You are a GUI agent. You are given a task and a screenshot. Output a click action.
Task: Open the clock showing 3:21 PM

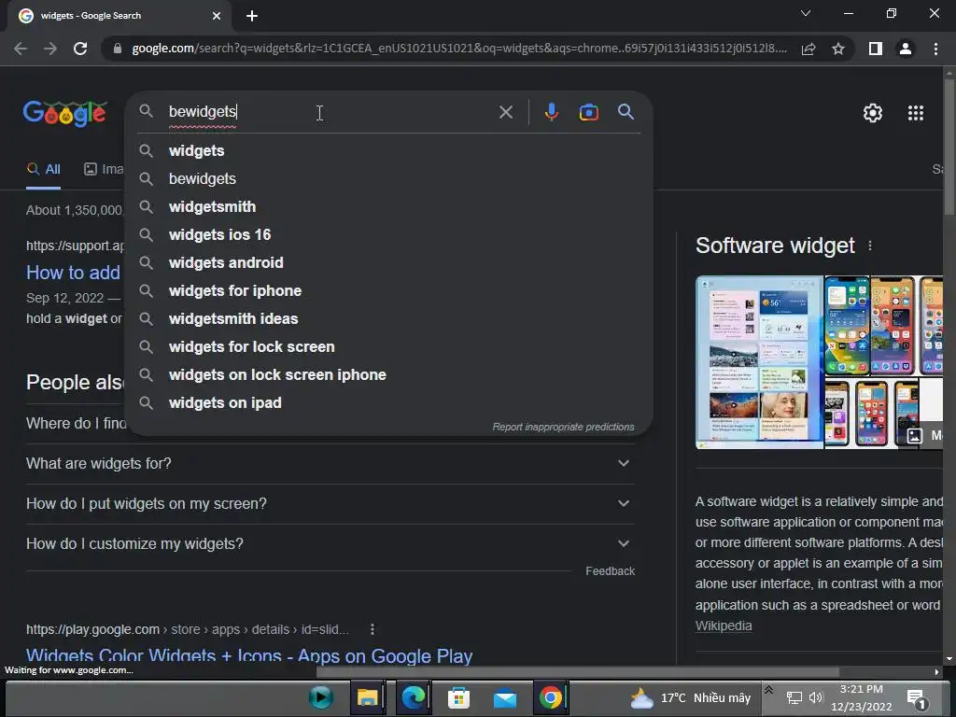coord(861,698)
